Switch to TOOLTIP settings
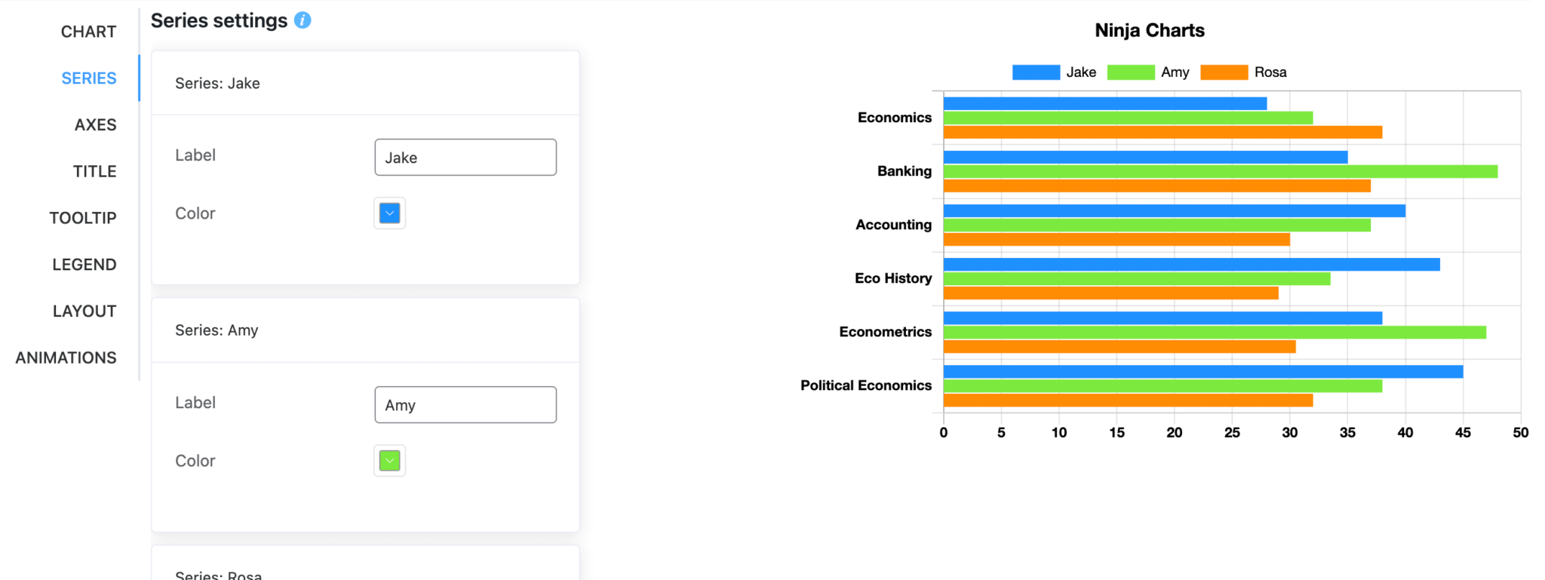Image resolution: width=1545 pixels, height=580 pixels. point(84,218)
